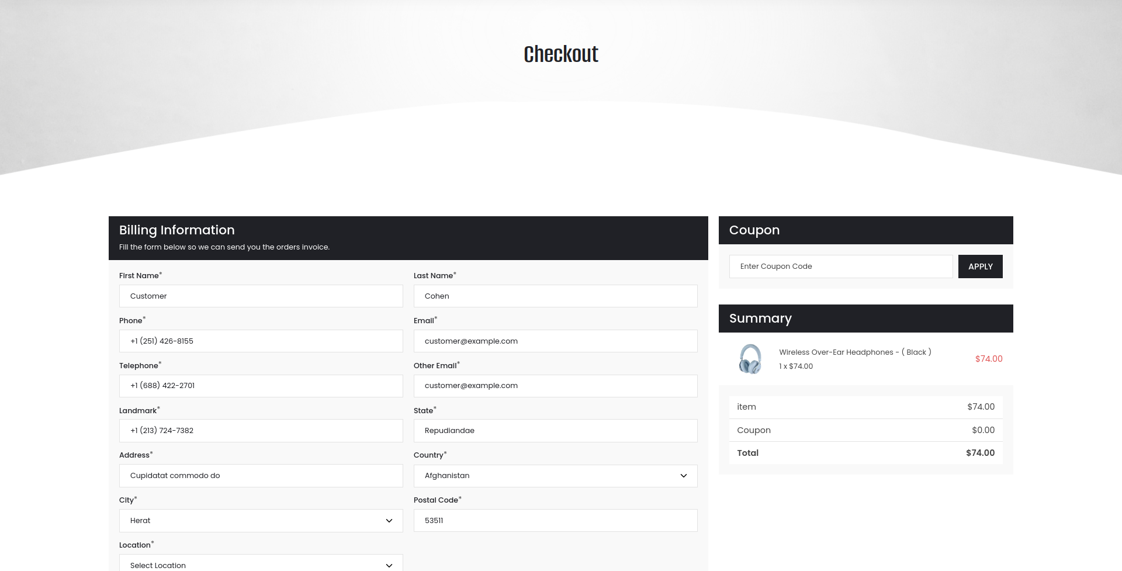This screenshot has height=571, width=1122.
Task: Click the State field with Repudiandae
Action: tap(555, 431)
